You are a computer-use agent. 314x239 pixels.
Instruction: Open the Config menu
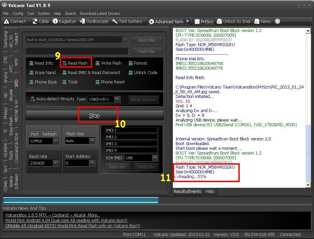[x=18, y=13]
